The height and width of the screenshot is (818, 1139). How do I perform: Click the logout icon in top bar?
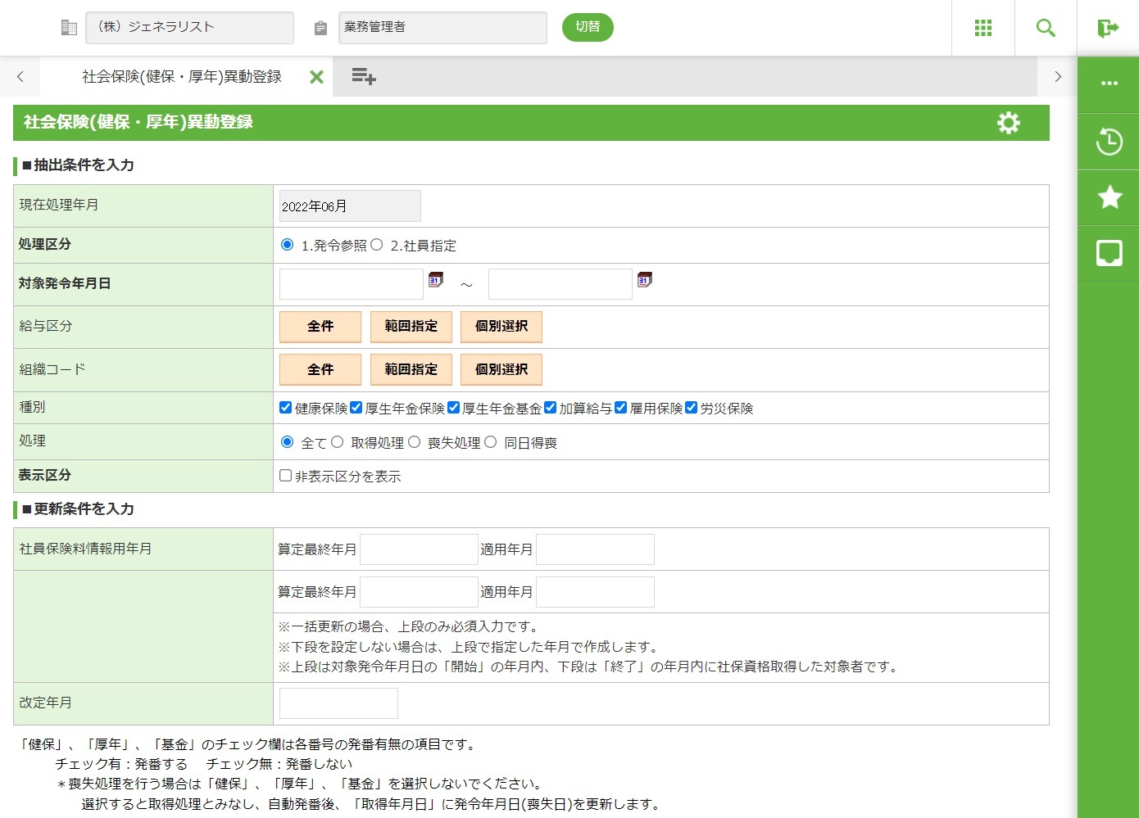pos(1108,28)
